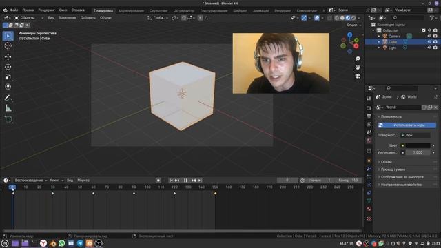This screenshot has width=441, height=248.
Task: Click the Blender logo menu icon
Action: pos(5,10)
